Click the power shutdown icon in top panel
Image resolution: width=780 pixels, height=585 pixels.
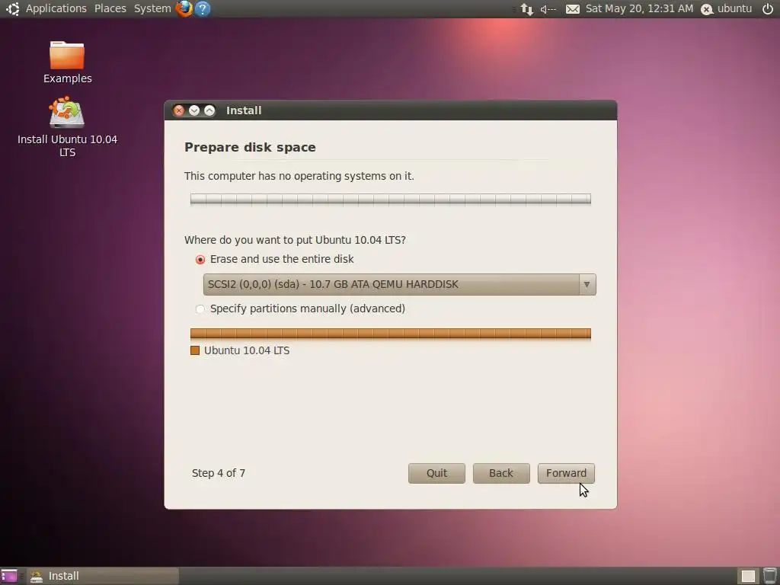(768, 8)
